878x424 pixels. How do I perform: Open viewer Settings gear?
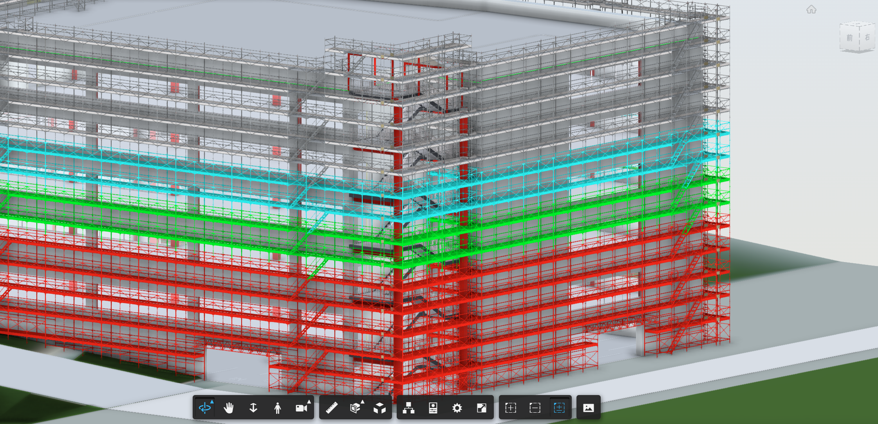[x=457, y=408]
